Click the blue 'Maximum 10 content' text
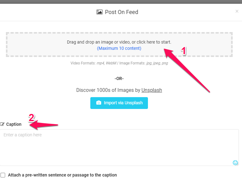This screenshot has width=242, height=179. coord(119,48)
